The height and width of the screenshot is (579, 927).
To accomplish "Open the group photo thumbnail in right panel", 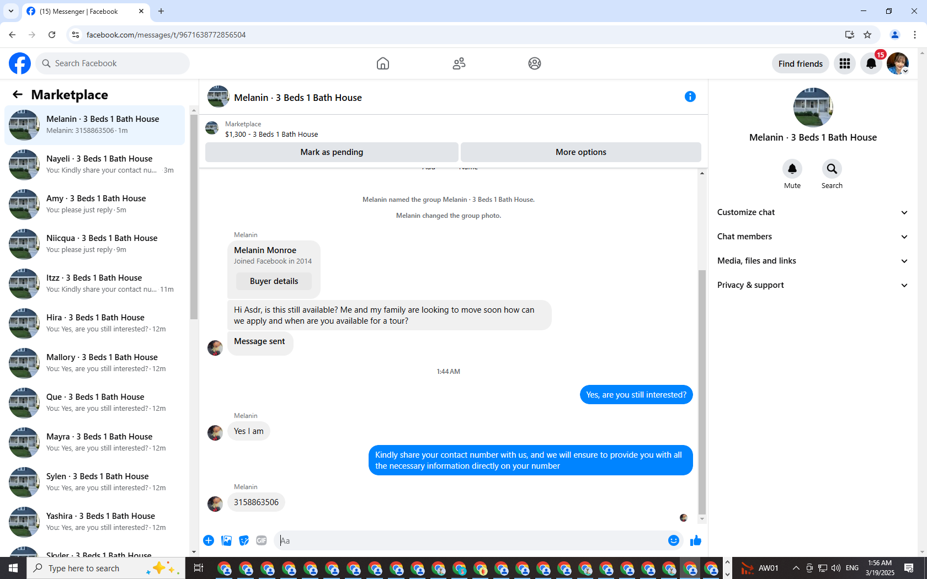I will click(813, 108).
